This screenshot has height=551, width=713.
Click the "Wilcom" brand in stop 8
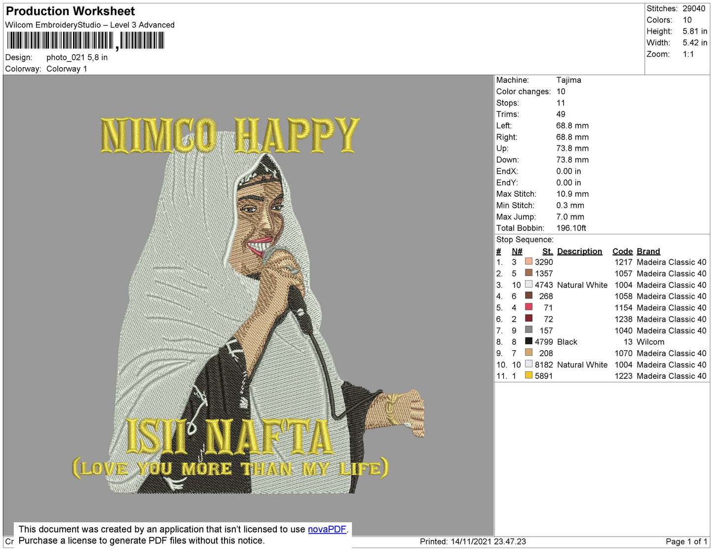pyautogui.click(x=650, y=342)
